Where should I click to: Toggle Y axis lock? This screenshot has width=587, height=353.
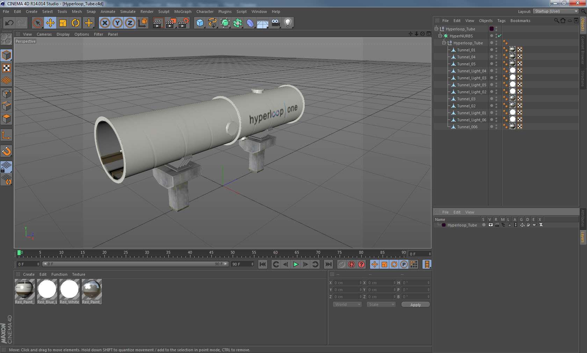click(x=117, y=23)
